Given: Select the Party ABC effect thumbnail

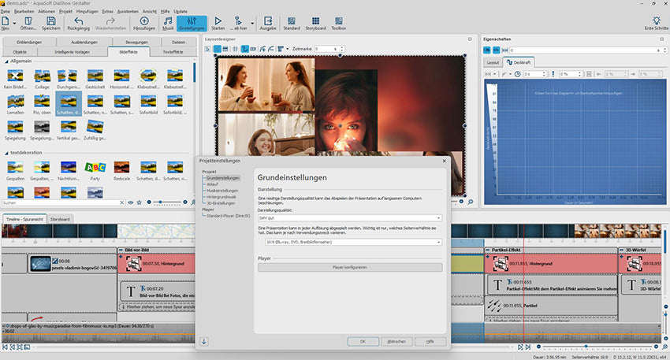Looking at the screenshot, I should 94,167.
